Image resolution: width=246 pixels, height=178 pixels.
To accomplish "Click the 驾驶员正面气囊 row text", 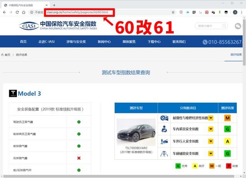I will 23,122.
